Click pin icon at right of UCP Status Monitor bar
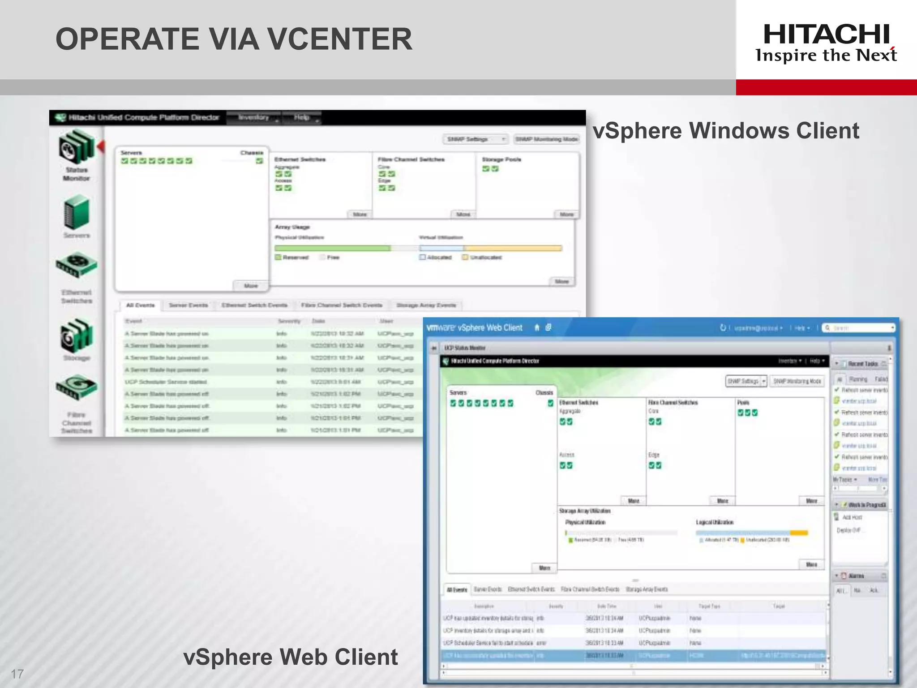917x688 pixels. click(x=889, y=348)
